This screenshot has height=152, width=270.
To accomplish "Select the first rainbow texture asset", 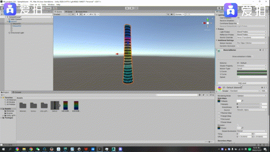I will tap(65, 106).
